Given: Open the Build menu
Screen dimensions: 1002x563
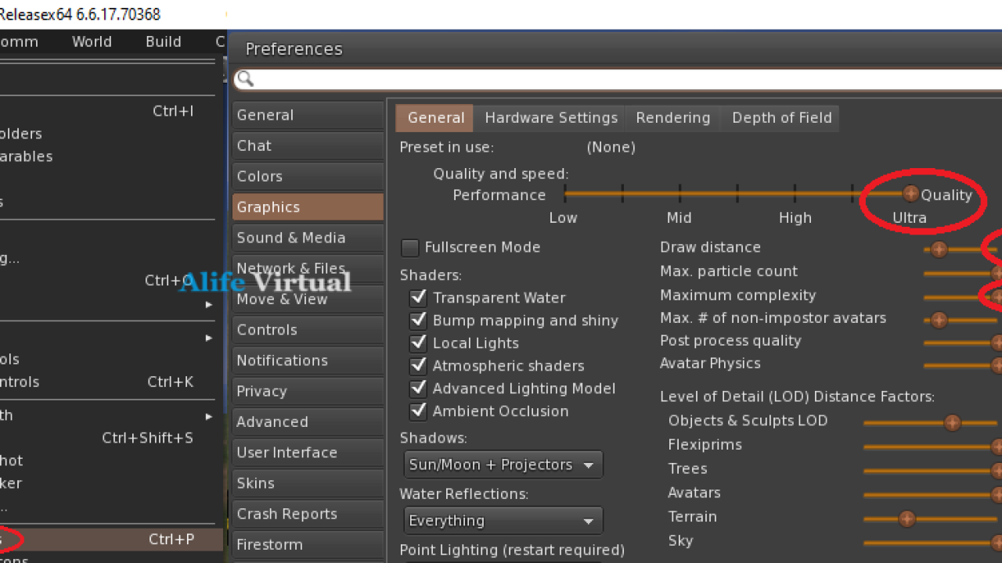Looking at the screenshot, I should tap(163, 42).
